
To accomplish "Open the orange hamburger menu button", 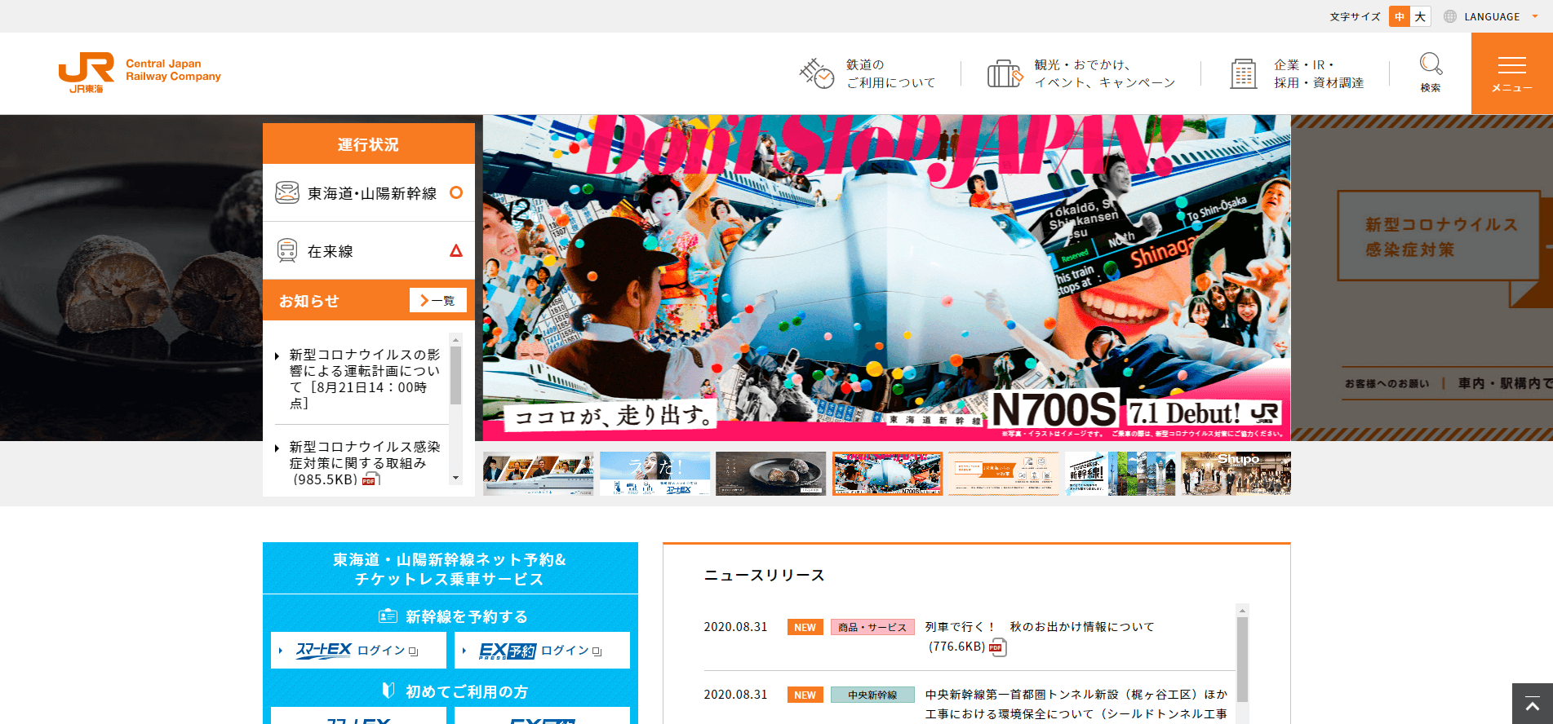I will 1512,73.
